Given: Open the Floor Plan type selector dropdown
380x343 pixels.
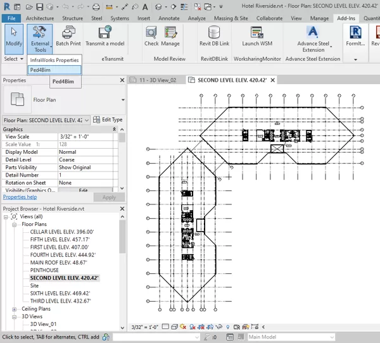Looking at the screenshot, I should pos(123,100).
